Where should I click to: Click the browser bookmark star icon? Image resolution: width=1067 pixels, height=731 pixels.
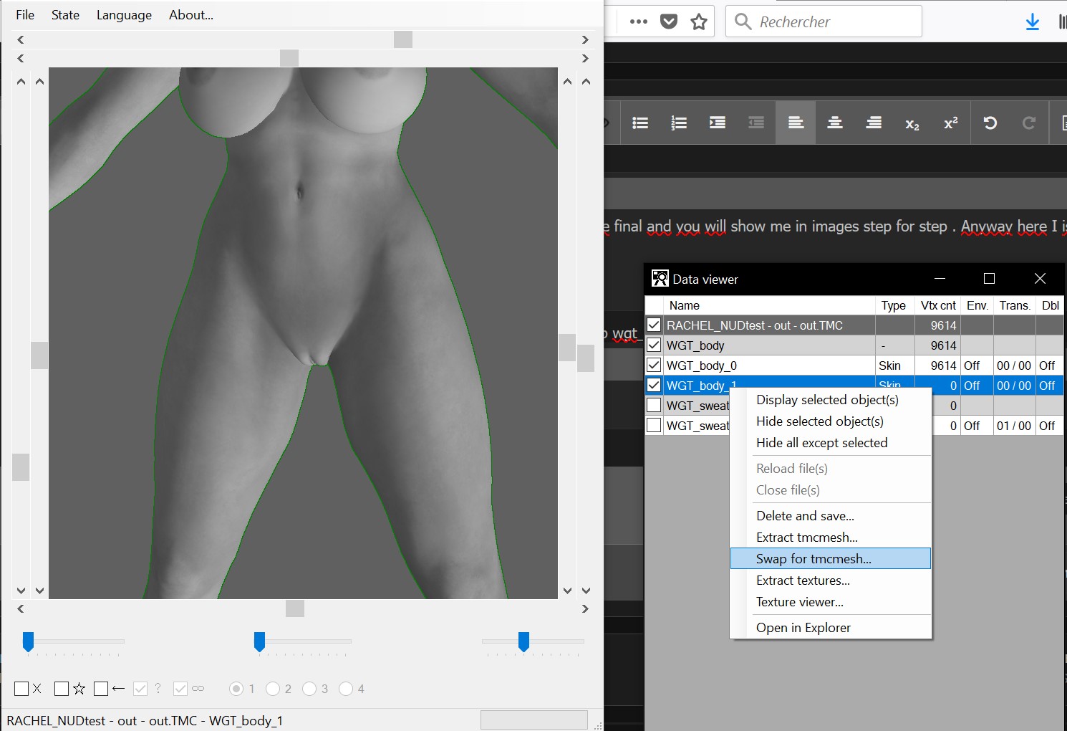pyautogui.click(x=699, y=21)
